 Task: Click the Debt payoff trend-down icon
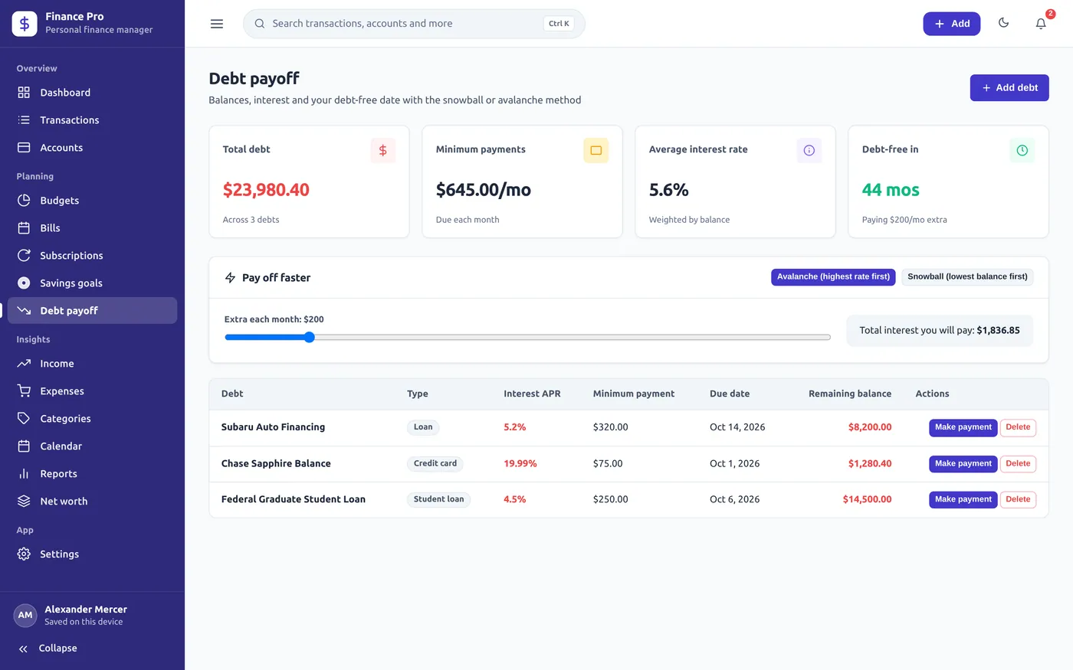(x=24, y=311)
